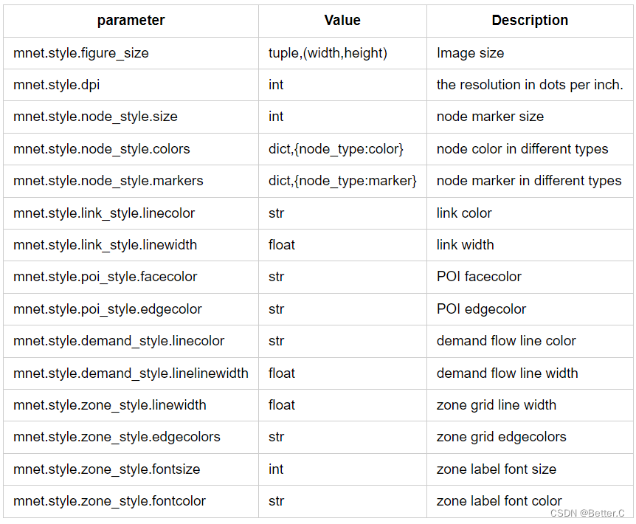The image size is (636, 524).
Task: Click the "dict,{node_type:marker}" value cell
Action: (342, 181)
